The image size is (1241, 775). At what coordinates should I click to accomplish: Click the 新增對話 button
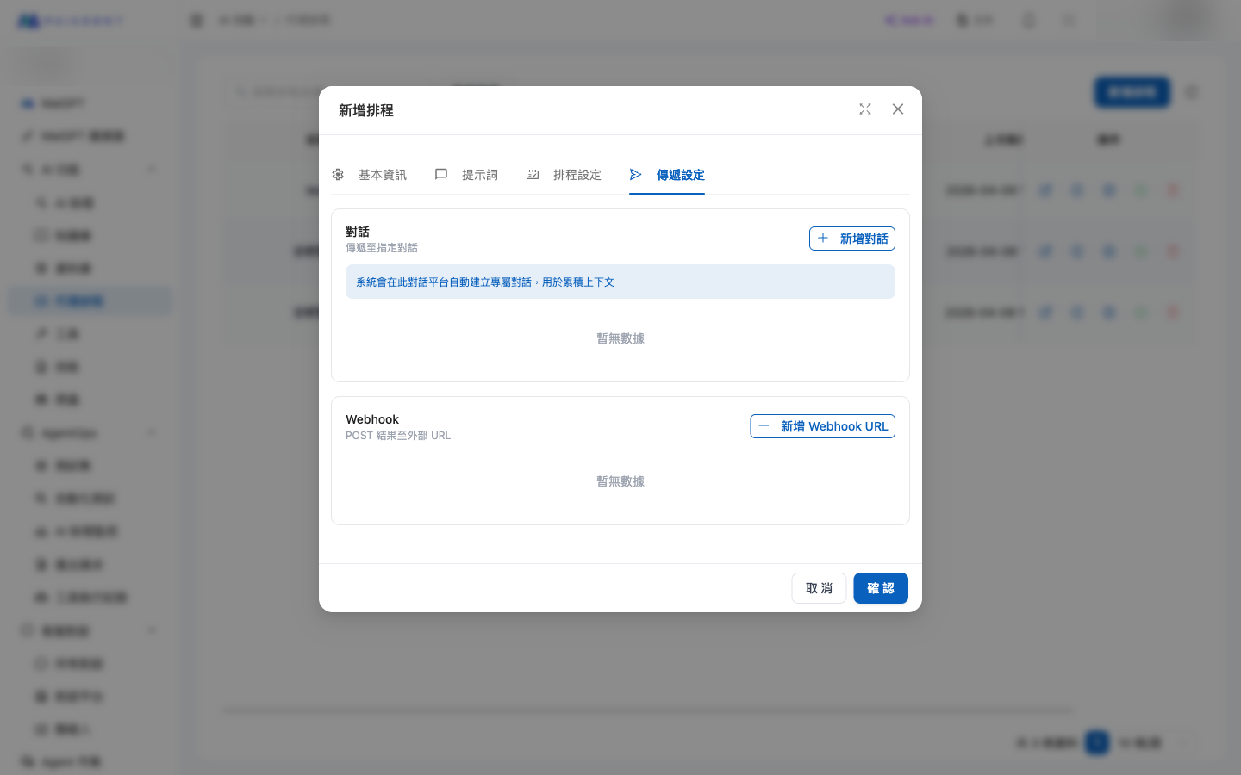click(852, 239)
